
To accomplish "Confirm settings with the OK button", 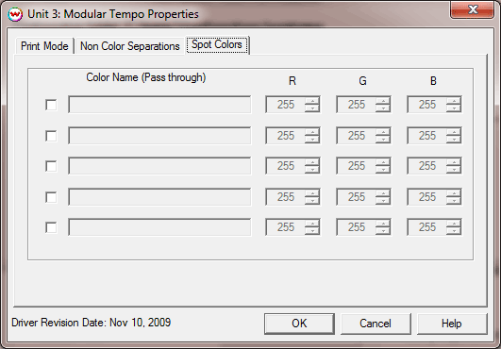I will (x=299, y=324).
